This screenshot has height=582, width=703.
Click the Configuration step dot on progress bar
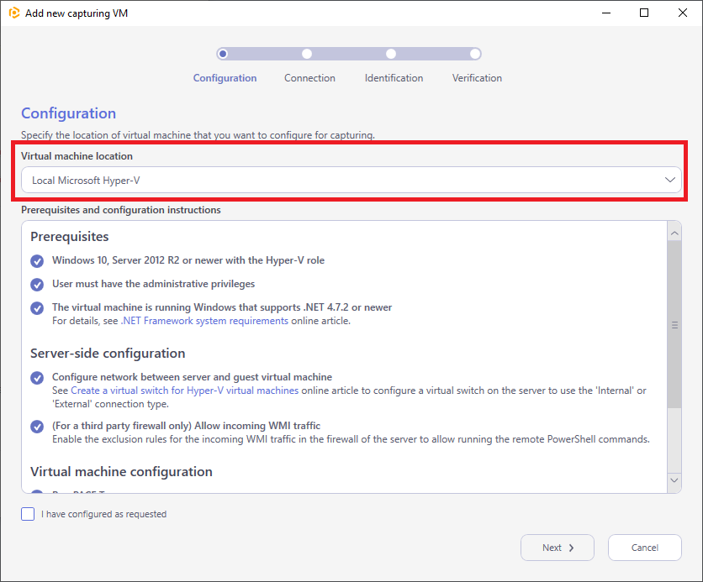(223, 54)
